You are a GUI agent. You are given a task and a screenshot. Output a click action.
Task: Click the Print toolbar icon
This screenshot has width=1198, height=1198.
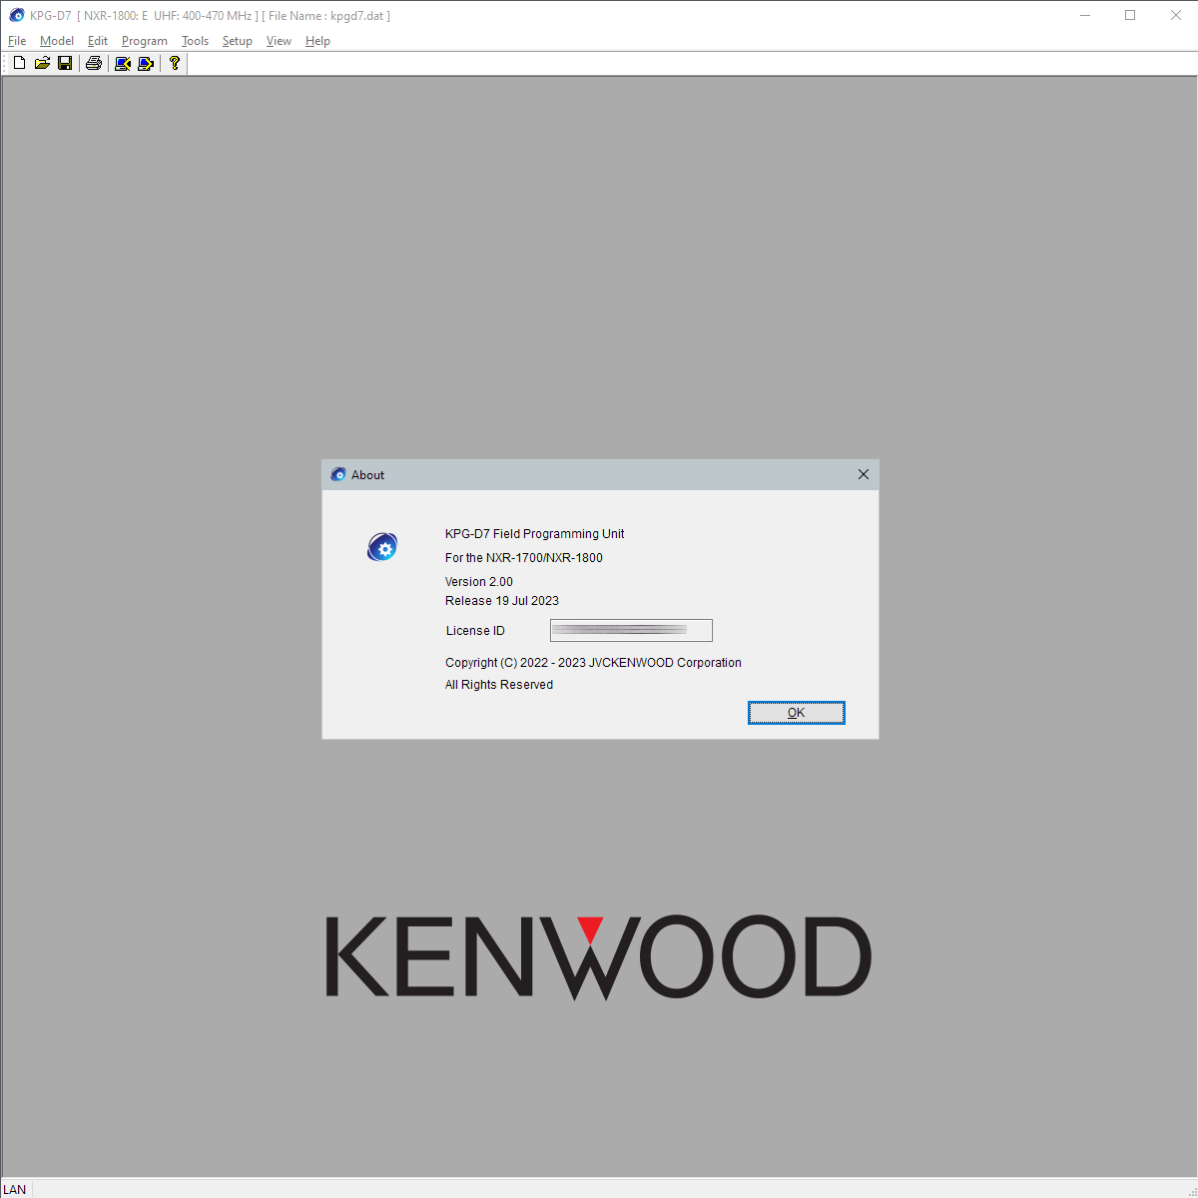tap(94, 63)
